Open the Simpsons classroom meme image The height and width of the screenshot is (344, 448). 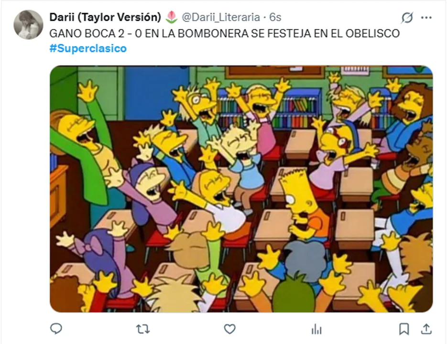(x=241, y=189)
